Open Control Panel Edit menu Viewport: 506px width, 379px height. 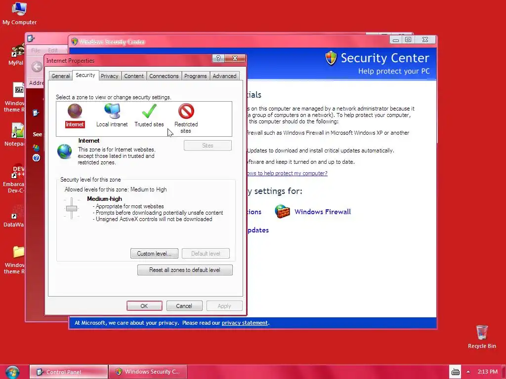[x=52, y=50]
